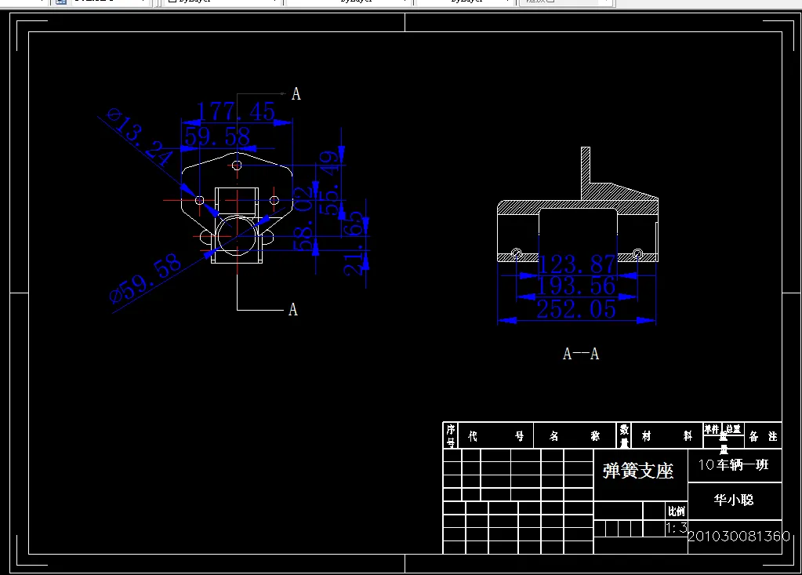Select the 193.56 dimension text
The width and height of the screenshot is (802, 575).
click(576, 286)
